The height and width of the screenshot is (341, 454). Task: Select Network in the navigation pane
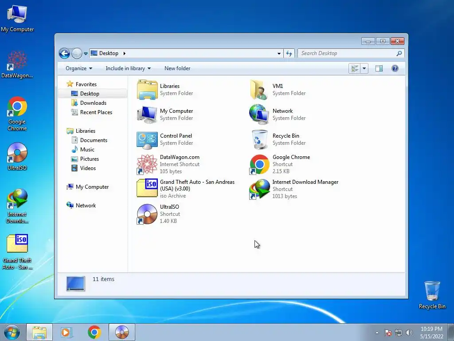[x=86, y=205]
